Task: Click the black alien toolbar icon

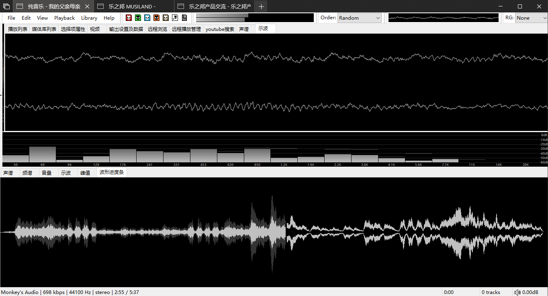Action: point(184,18)
